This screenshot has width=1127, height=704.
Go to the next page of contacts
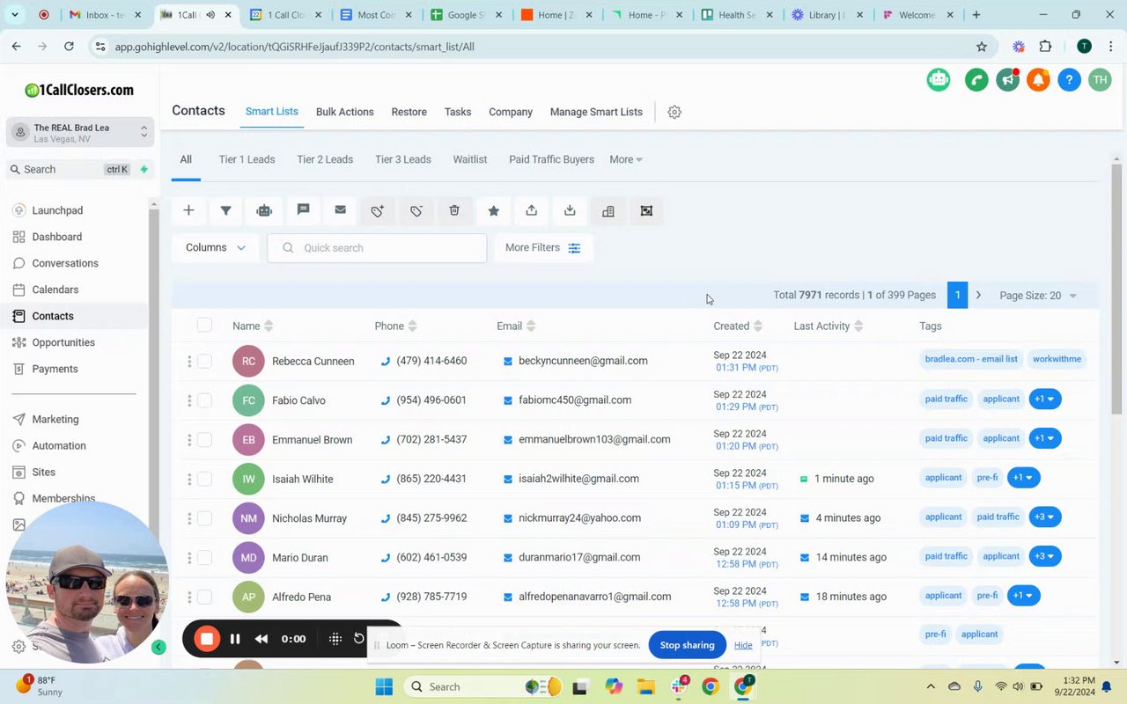click(978, 296)
